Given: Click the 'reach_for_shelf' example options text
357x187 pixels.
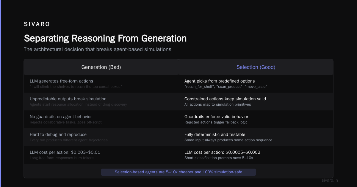Looking at the screenshot, I should click(226, 87).
